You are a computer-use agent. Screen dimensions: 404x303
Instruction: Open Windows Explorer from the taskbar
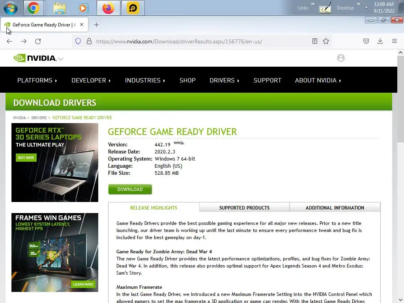click(x=60, y=8)
